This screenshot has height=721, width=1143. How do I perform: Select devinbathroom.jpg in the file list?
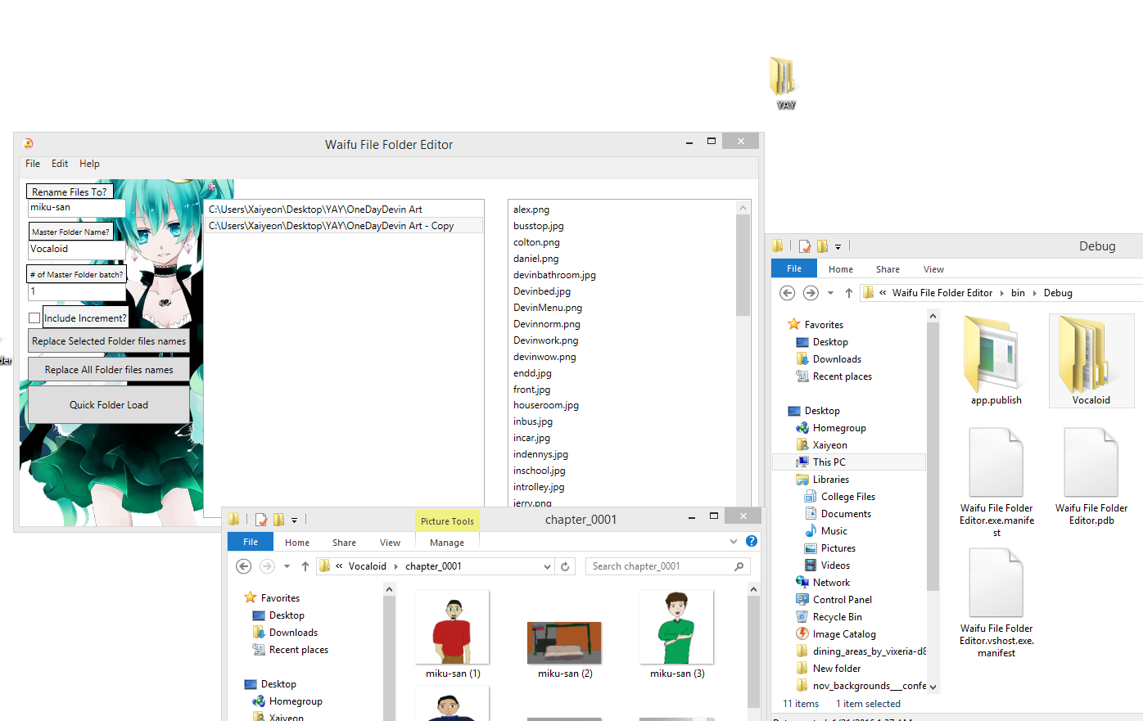(554, 275)
